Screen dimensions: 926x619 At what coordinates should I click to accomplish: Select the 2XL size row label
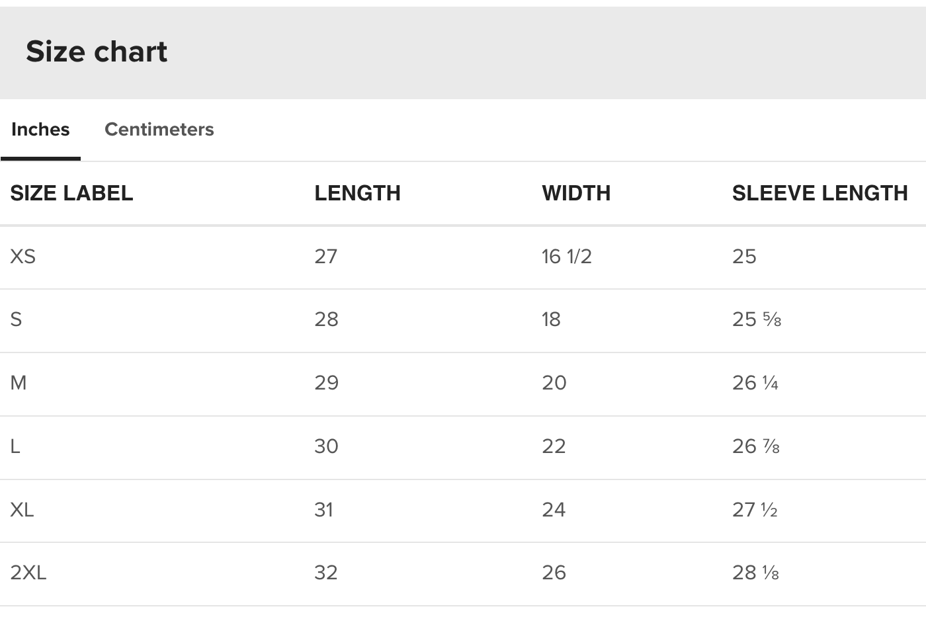[x=28, y=573]
